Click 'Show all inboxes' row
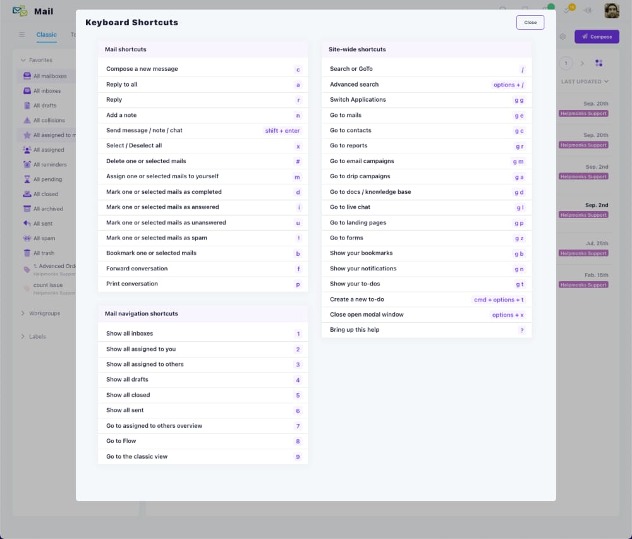This screenshot has height=539, width=632. point(203,334)
